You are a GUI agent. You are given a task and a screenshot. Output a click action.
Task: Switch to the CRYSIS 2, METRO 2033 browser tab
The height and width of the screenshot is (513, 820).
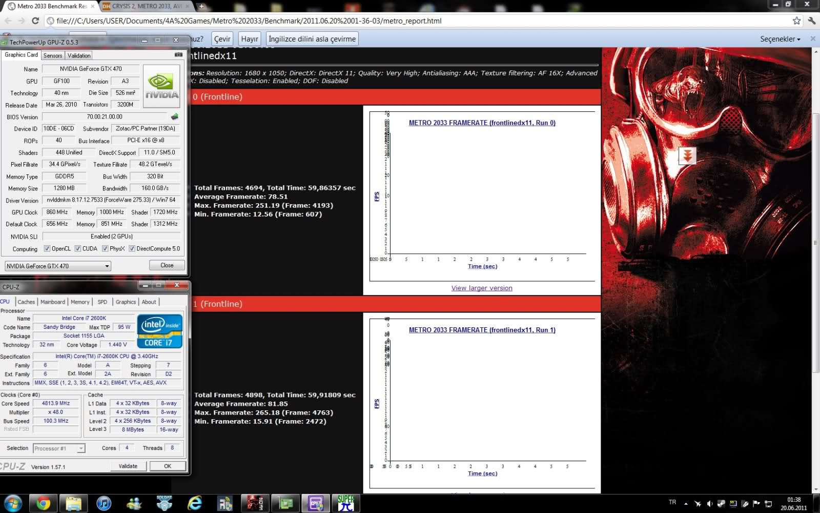pos(146,7)
